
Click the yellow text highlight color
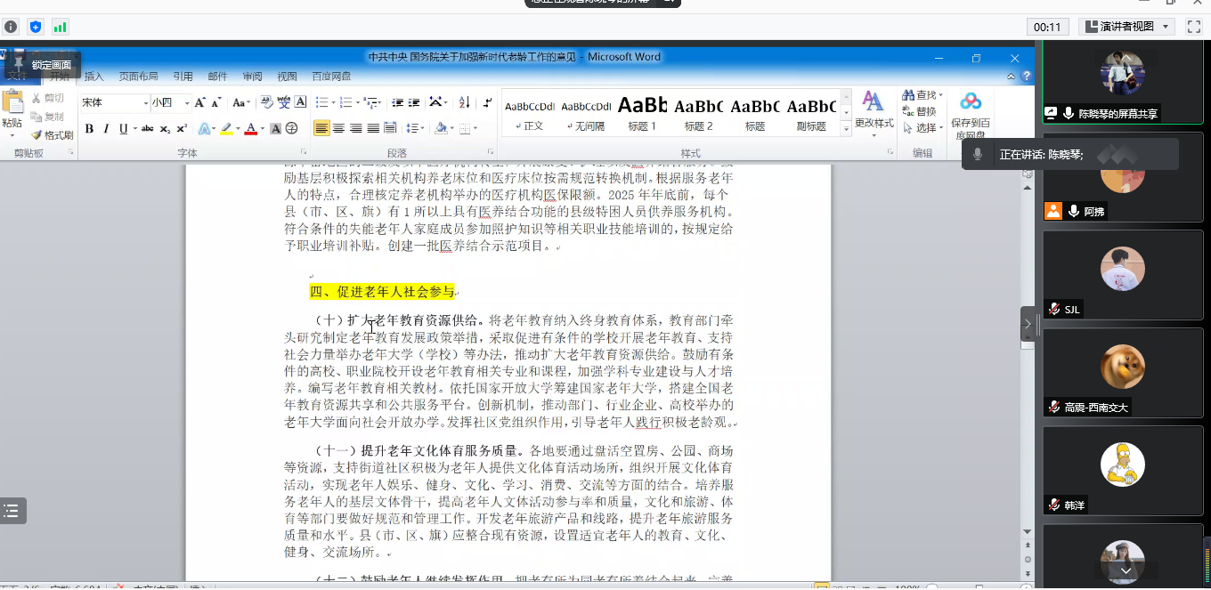pyautogui.click(x=226, y=129)
